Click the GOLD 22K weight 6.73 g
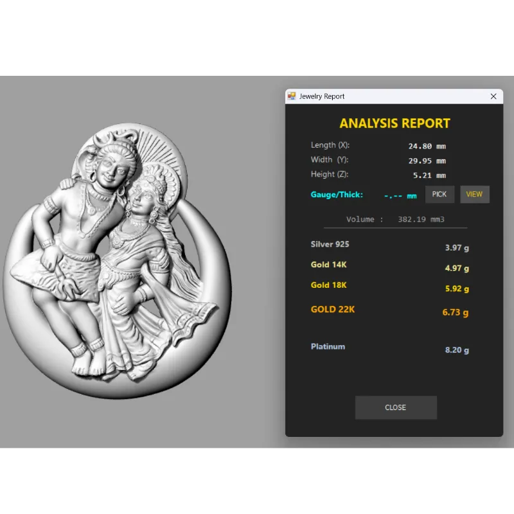The height and width of the screenshot is (514, 514). click(x=456, y=313)
